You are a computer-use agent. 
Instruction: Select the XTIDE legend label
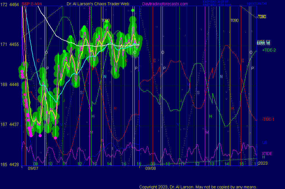pos(267,154)
